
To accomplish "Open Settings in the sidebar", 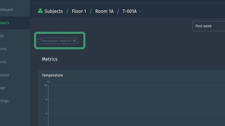I will [x=4, y=101].
